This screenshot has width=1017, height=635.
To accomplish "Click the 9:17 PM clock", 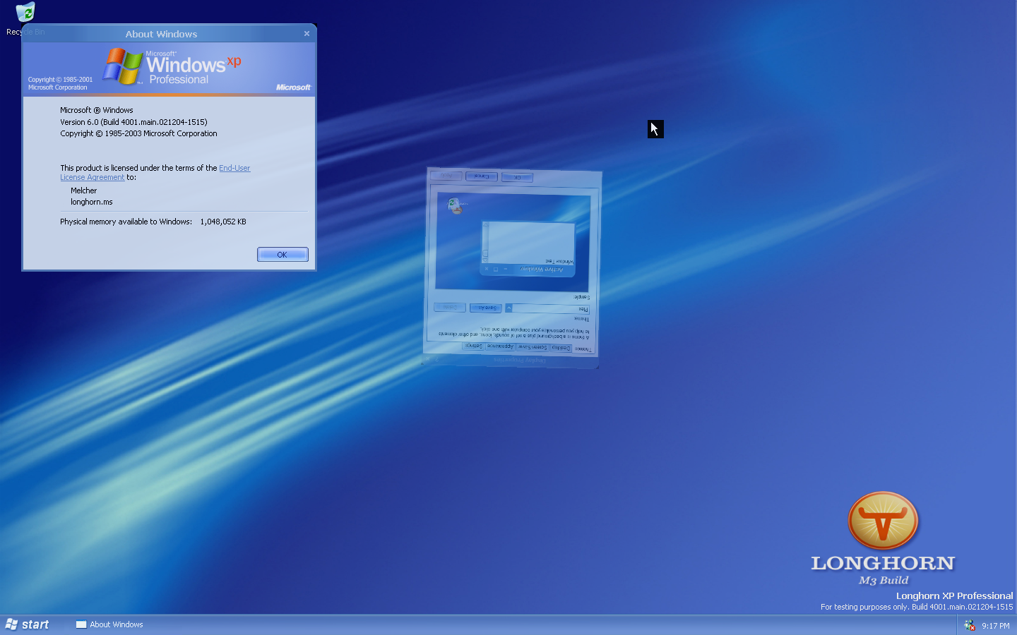I will tap(996, 626).
